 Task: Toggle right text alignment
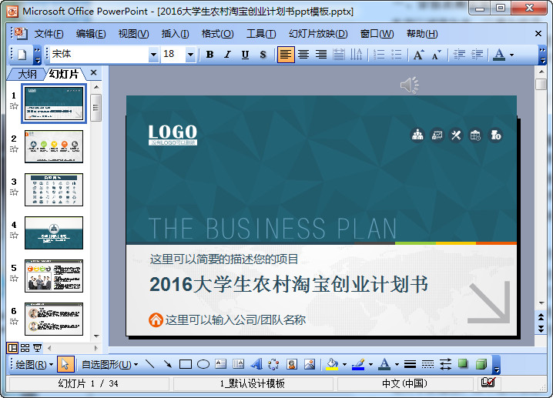pos(321,55)
